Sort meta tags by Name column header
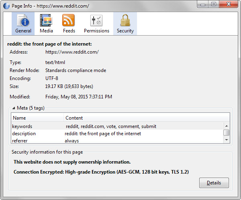Screen dimensions: 241x200 [37, 118]
